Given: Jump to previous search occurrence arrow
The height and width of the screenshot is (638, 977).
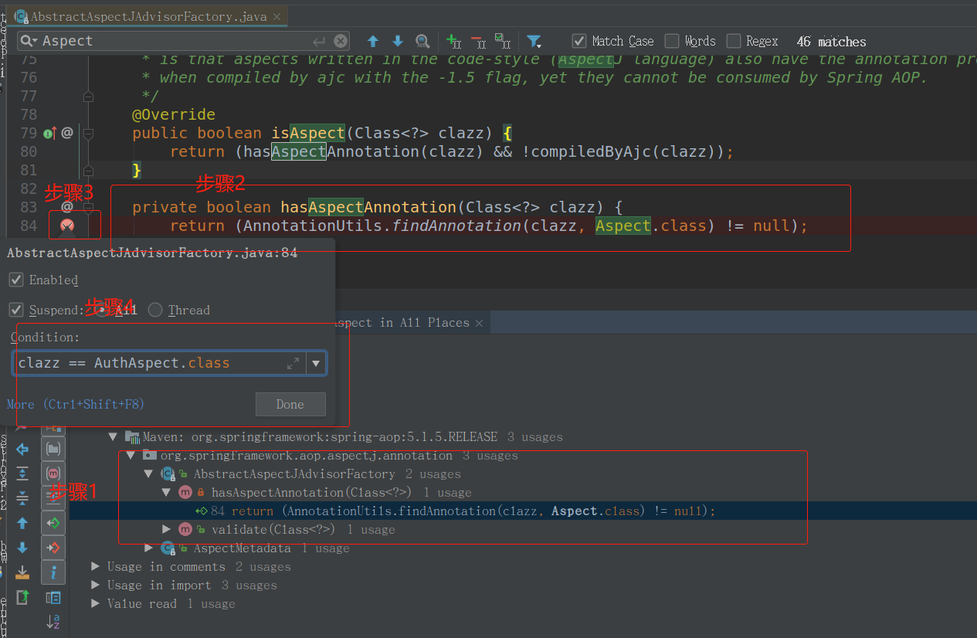Looking at the screenshot, I should click(373, 41).
